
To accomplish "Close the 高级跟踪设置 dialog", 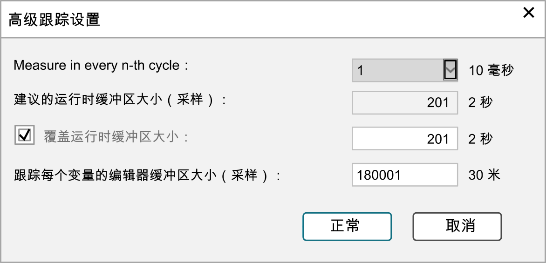I will coord(528,13).
